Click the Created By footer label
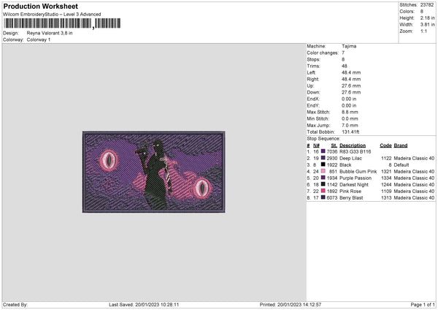 tap(15, 304)
